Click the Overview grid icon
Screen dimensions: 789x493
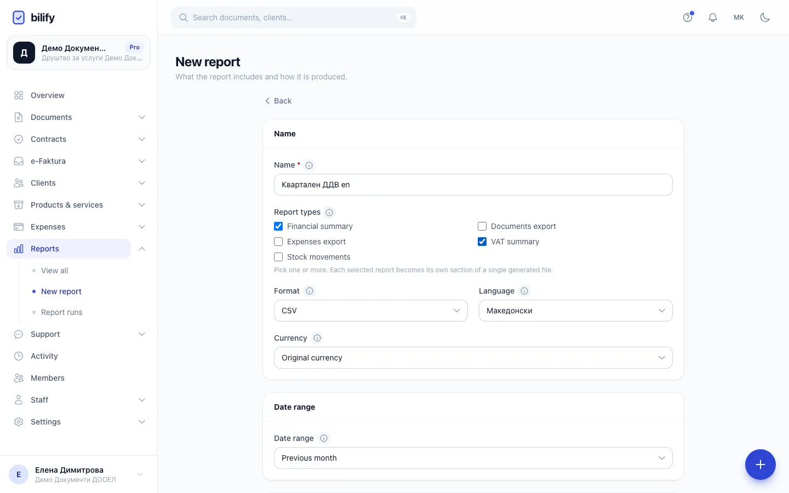click(19, 95)
